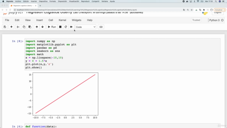
Task: Open the File menu in Jupyter
Action: tap(7, 20)
